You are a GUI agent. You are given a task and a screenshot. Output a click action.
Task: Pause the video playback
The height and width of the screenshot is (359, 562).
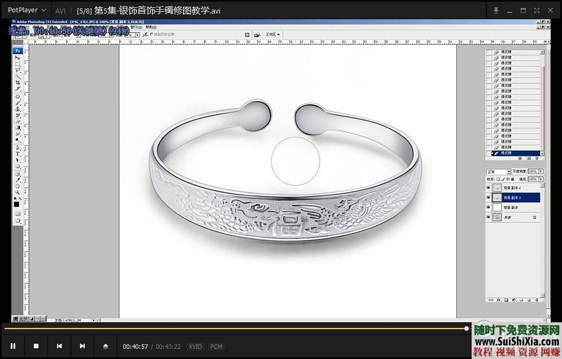pyautogui.click(x=13, y=346)
